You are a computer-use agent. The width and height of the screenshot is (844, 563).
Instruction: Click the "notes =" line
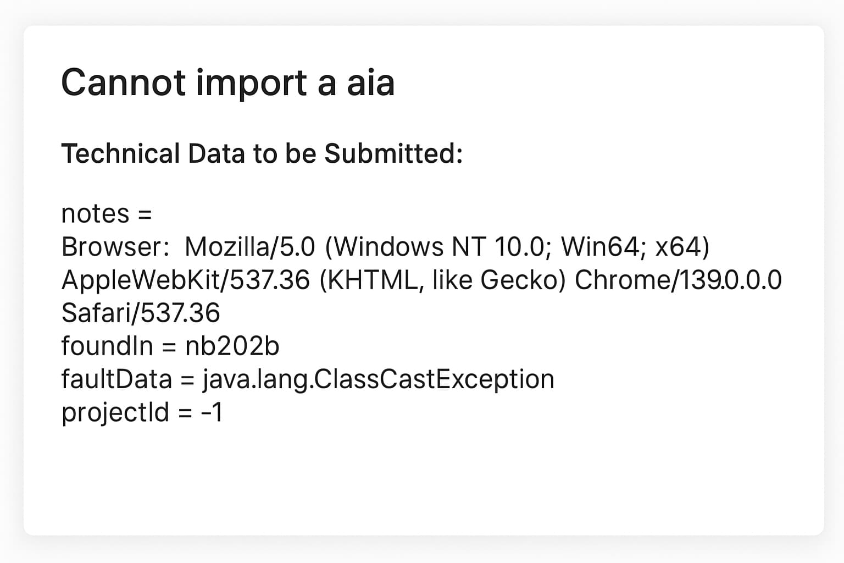pos(106,214)
